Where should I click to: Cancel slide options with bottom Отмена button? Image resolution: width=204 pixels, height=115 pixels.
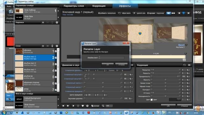tap(184, 106)
